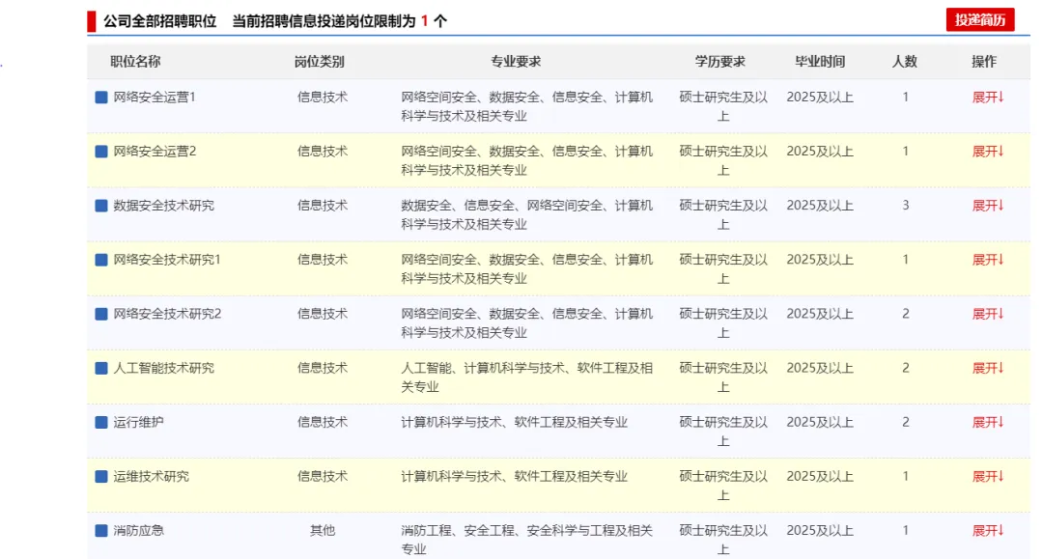
Task: Select the job title 运行维护
Action: 138,423
